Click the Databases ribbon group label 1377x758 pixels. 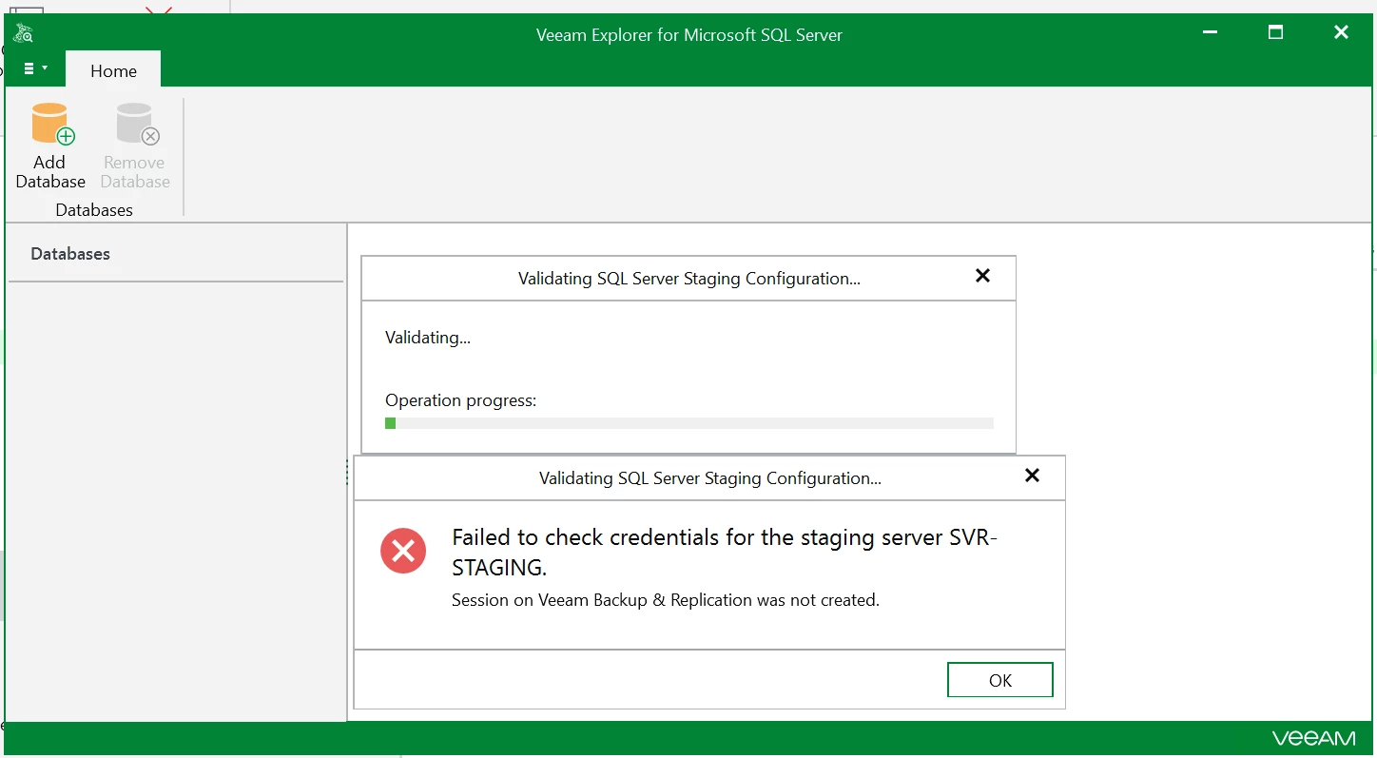click(x=94, y=209)
